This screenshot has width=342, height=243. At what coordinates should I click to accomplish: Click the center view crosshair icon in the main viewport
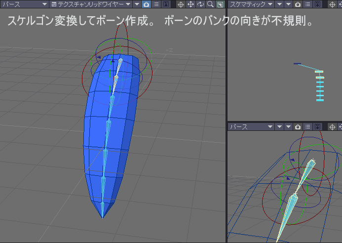tap(181, 4)
